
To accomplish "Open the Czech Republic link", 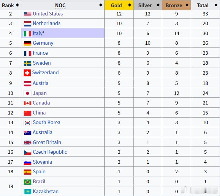I will point(50,152).
